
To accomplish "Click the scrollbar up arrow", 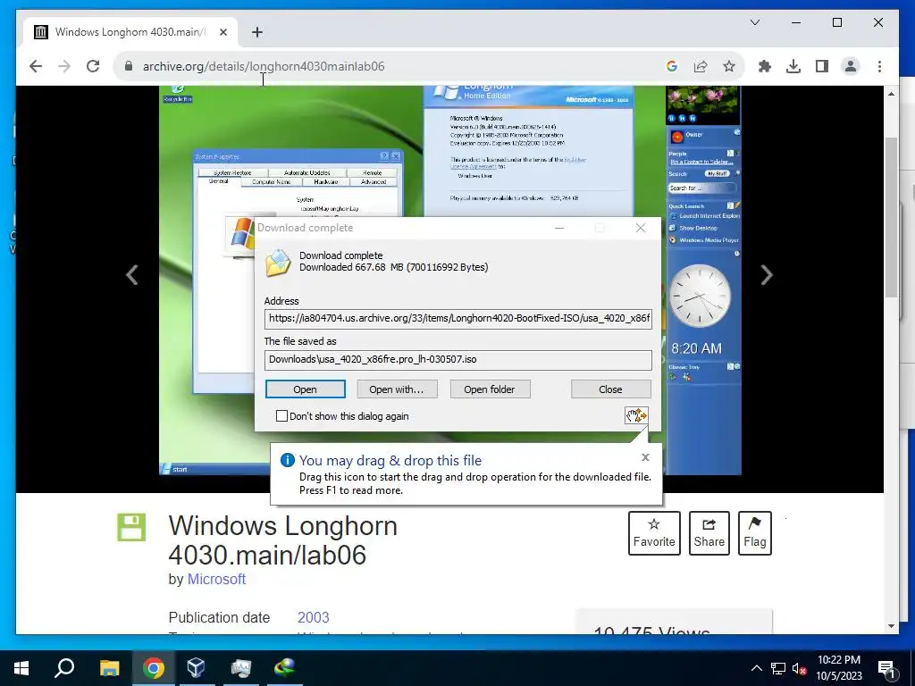I will click(891, 94).
